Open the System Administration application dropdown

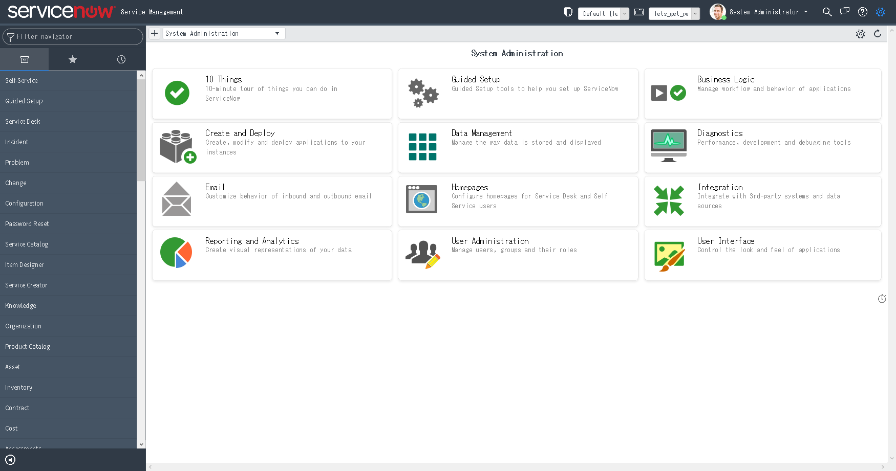tap(224, 33)
